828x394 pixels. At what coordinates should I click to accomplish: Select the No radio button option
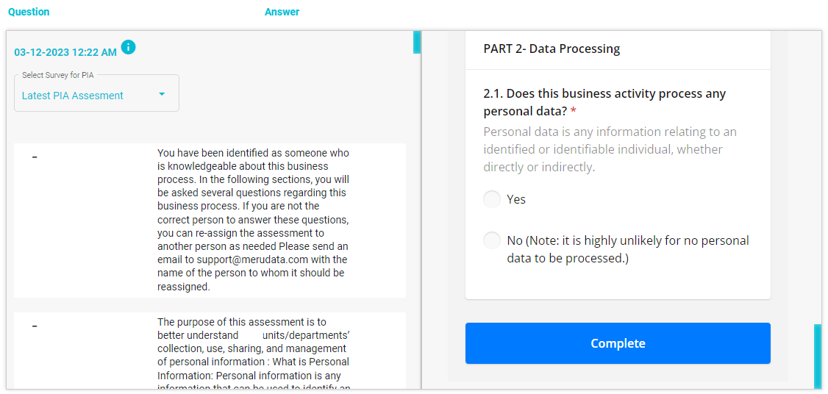pyautogui.click(x=492, y=241)
